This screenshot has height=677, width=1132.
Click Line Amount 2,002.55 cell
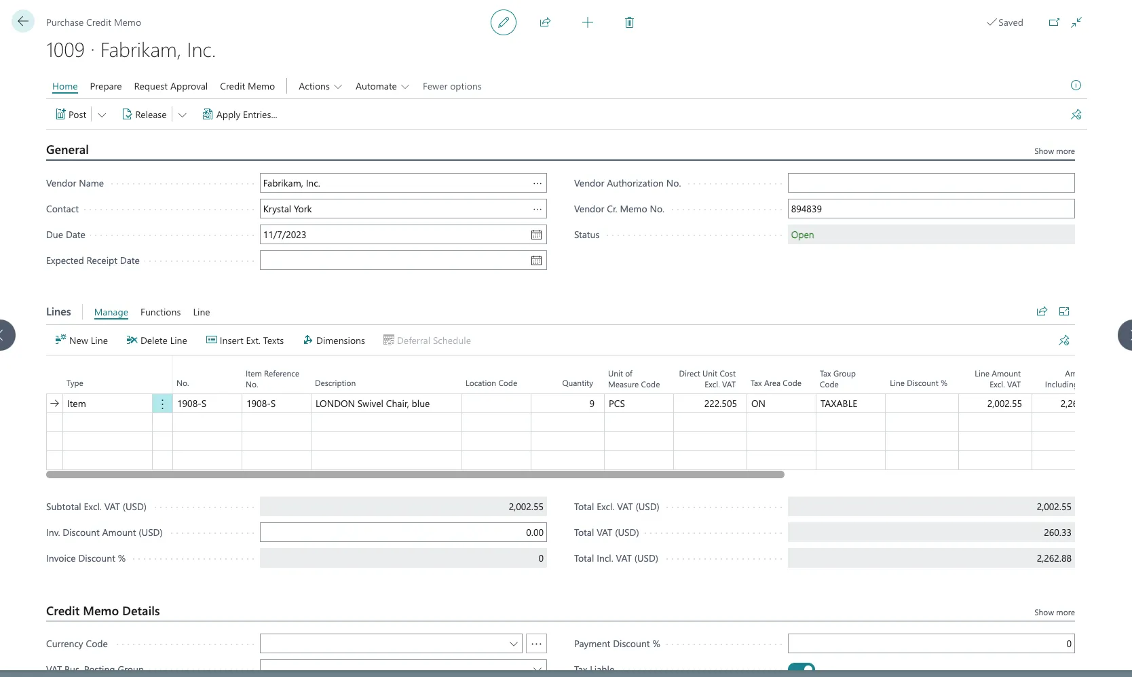[995, 404]
